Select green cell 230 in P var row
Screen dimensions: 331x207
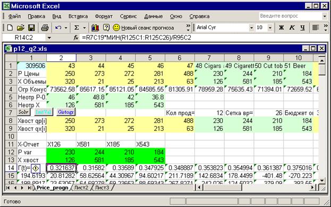click(61, 152)
